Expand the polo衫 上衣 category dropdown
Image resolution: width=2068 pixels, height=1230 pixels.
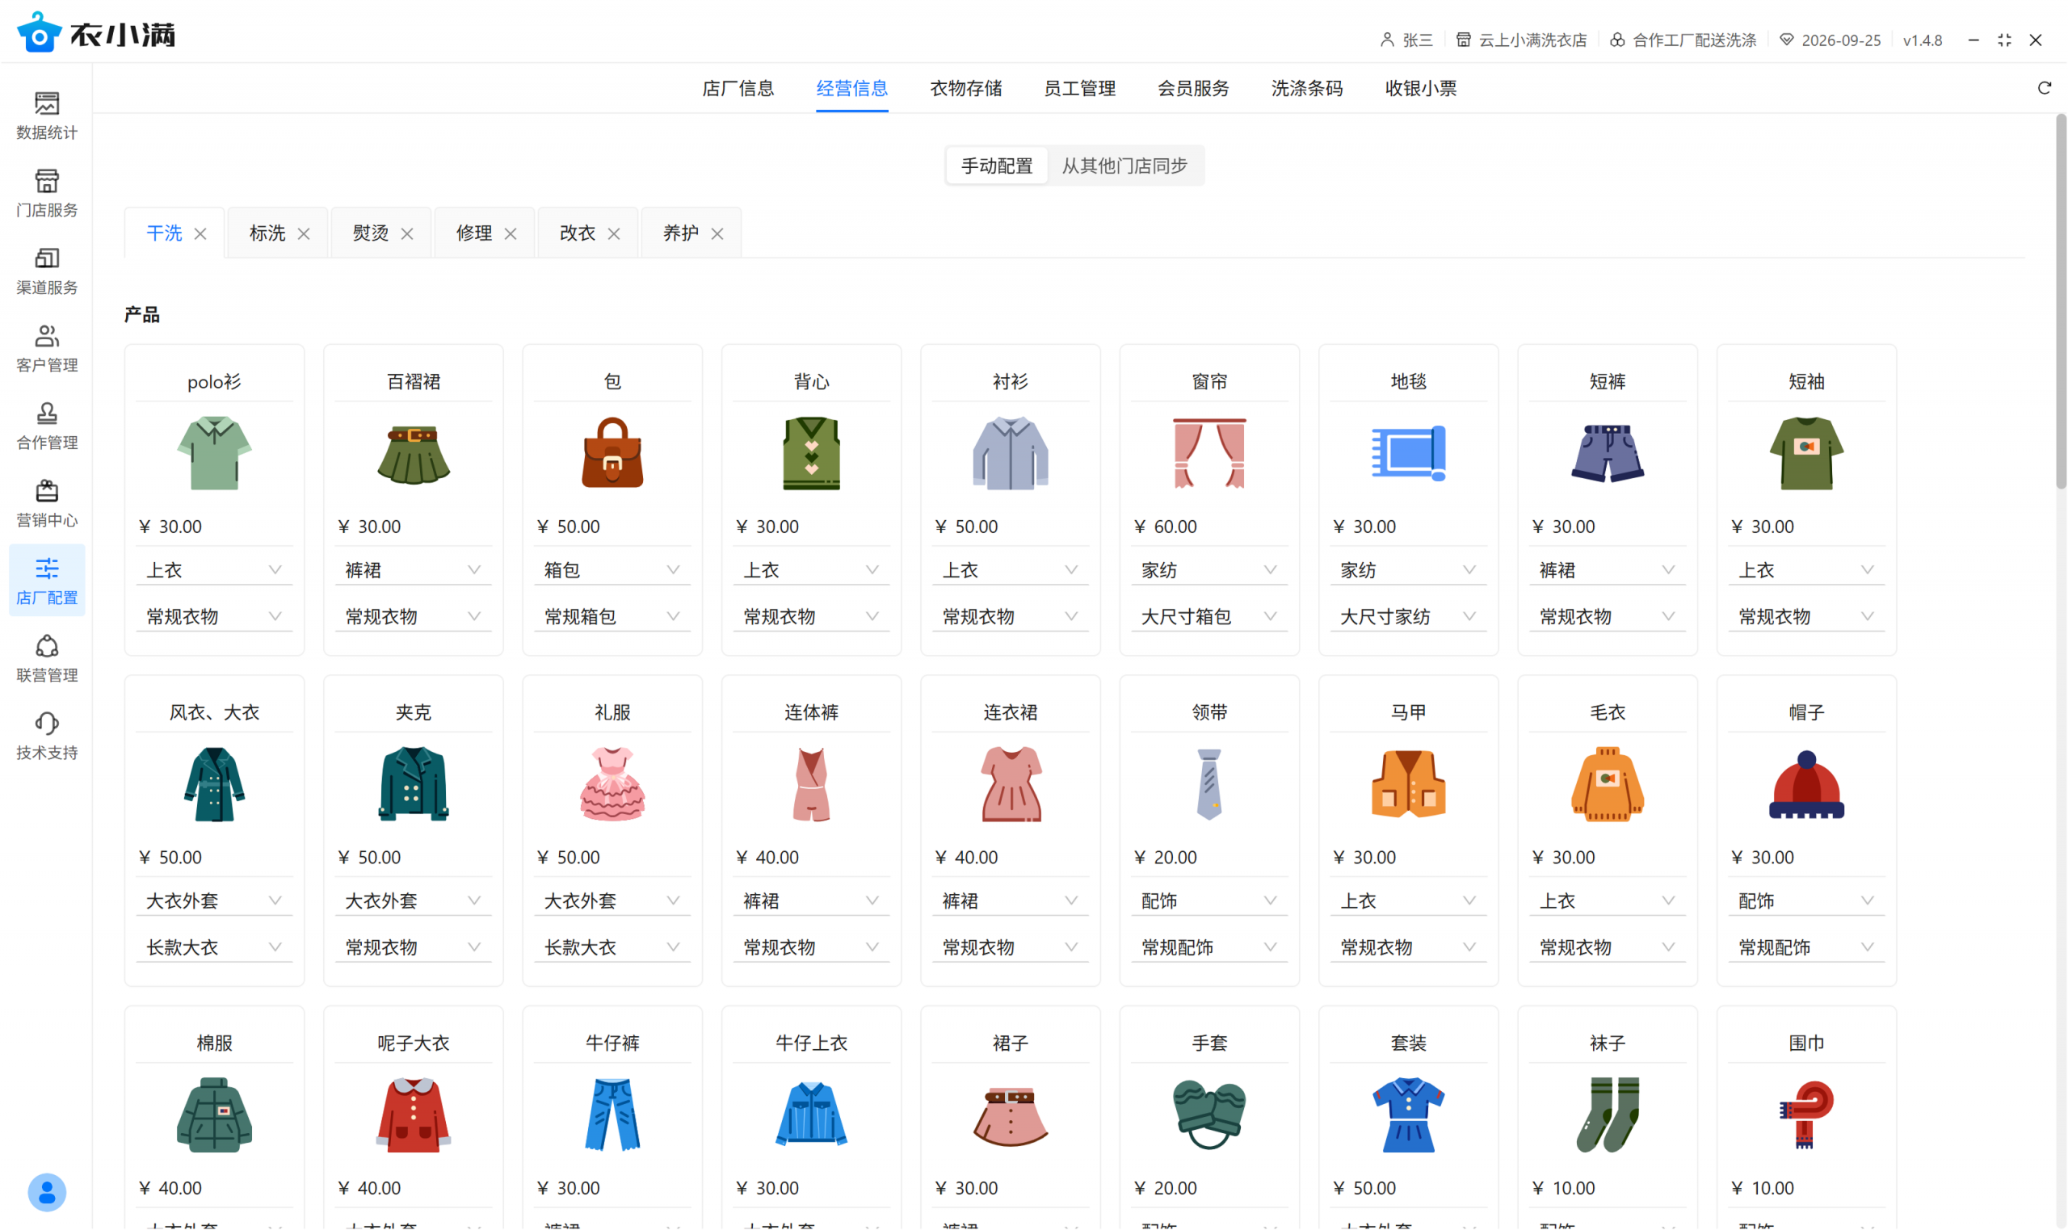point(214,570)
